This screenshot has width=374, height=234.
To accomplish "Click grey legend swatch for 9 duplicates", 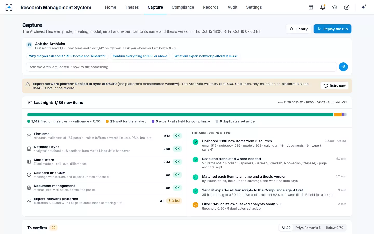I will coord(217,121).
